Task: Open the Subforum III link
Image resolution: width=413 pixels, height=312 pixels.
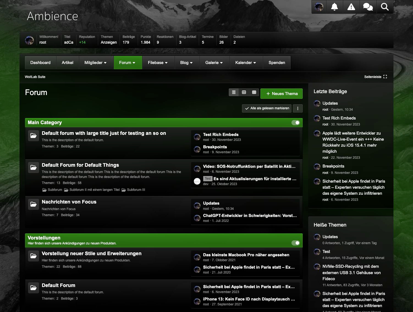Action: coord(136,190)
